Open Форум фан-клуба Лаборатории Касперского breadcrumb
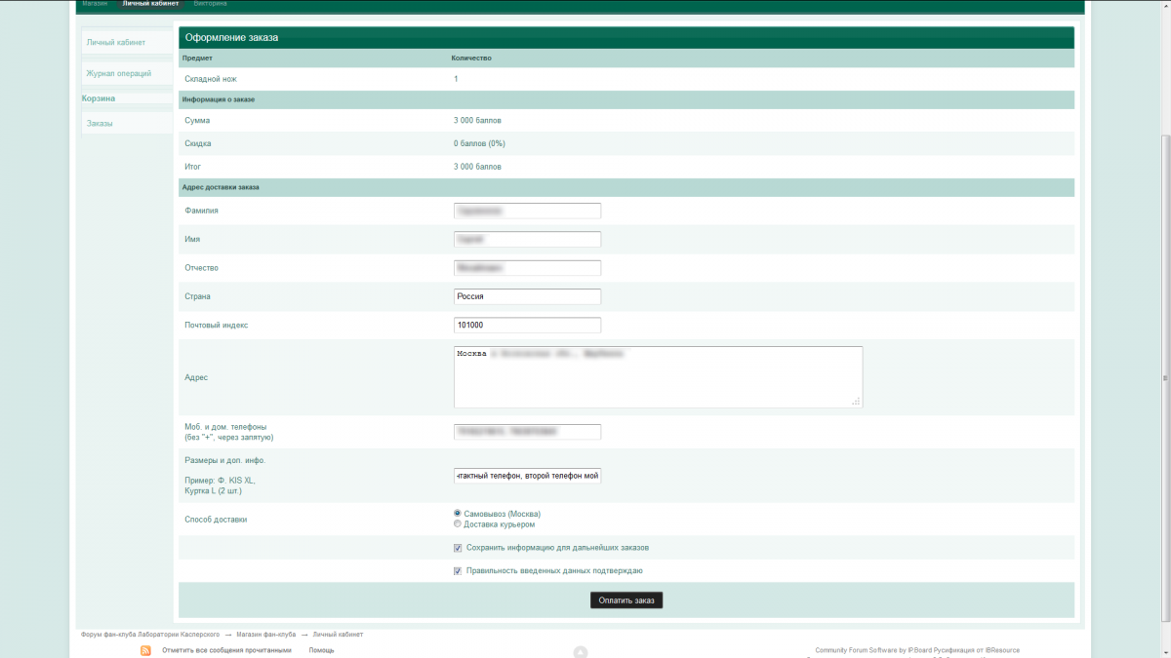The height and width of the screenshot is (658, 1171). (149, 635)
